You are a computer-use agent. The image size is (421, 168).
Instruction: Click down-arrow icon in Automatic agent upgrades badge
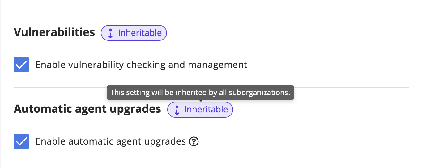coord(177,110)
